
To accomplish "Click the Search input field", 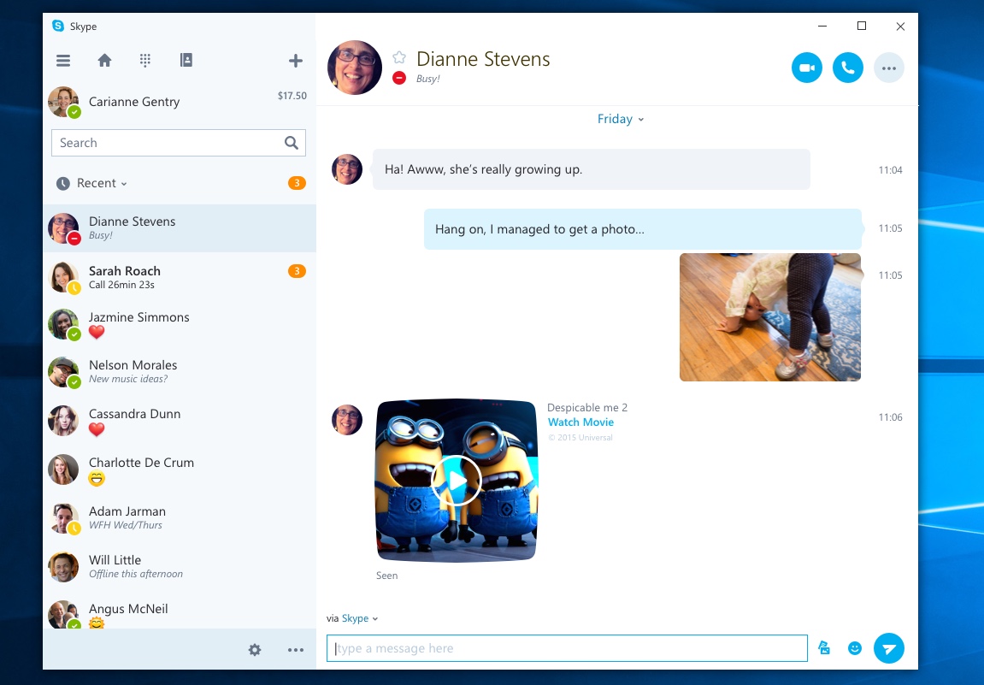I will click(x=178, y=143).
